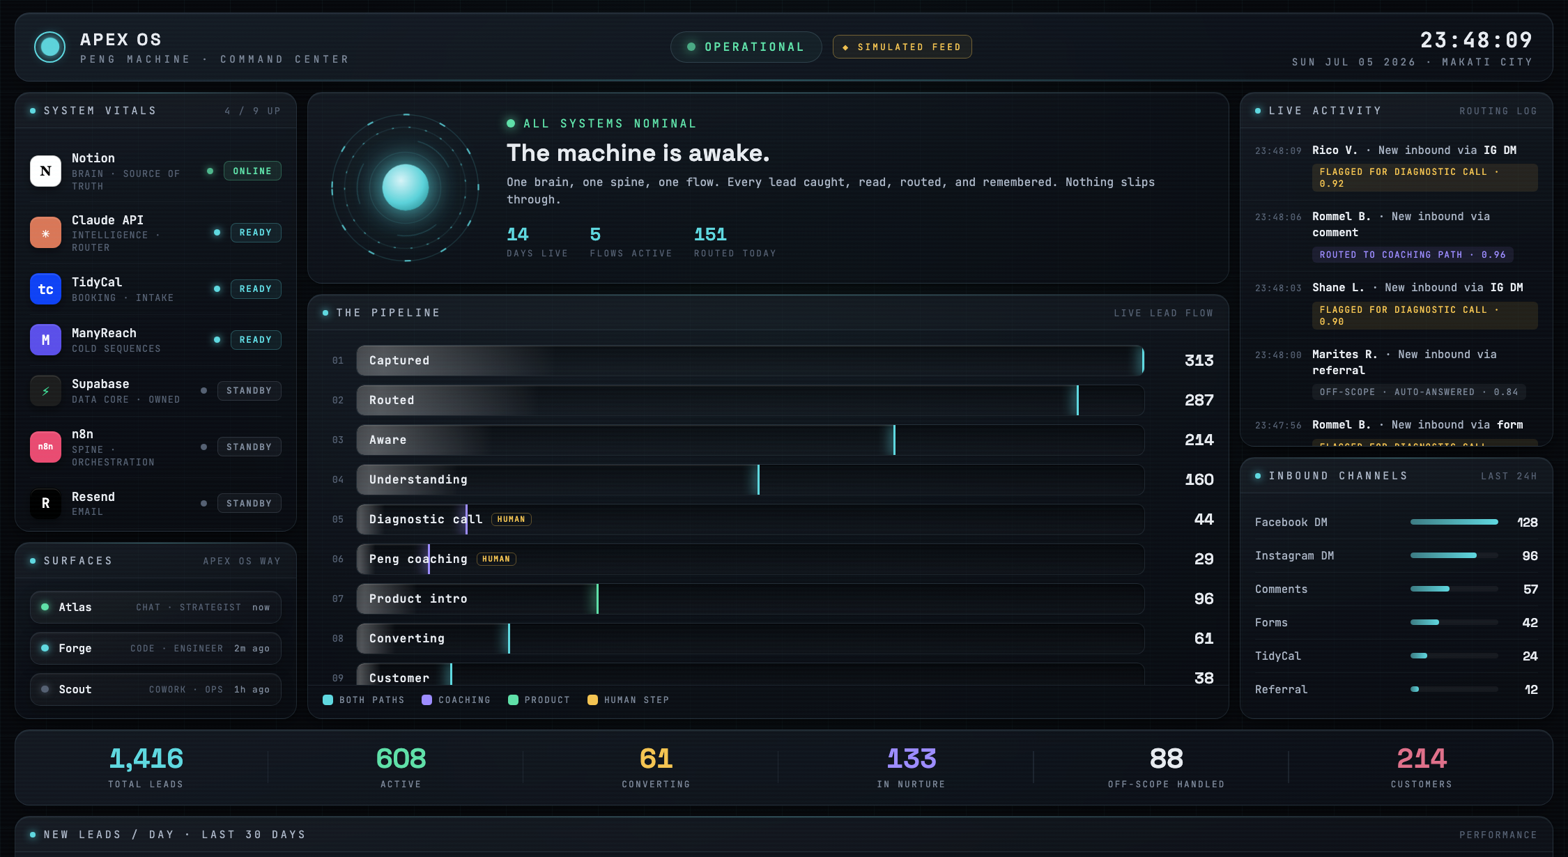1568x857 pixels.
Task: Click Supabase STANDBY badge
Action: (249, 390)
